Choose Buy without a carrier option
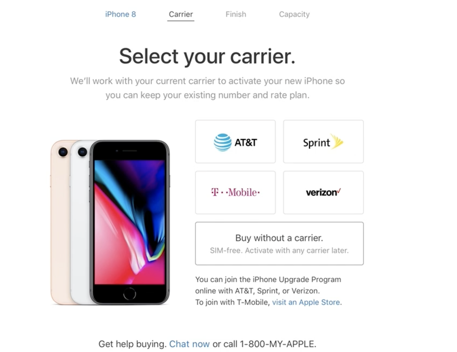The height and width of the screenshot is (352, 457). tap(279, 244)
